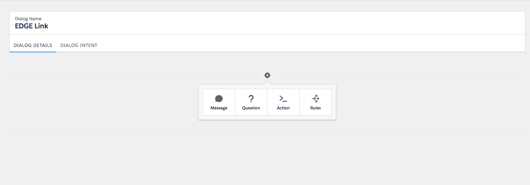Pick the Action command prompt icon
The image size is (530, 185).
coord(283,99)
